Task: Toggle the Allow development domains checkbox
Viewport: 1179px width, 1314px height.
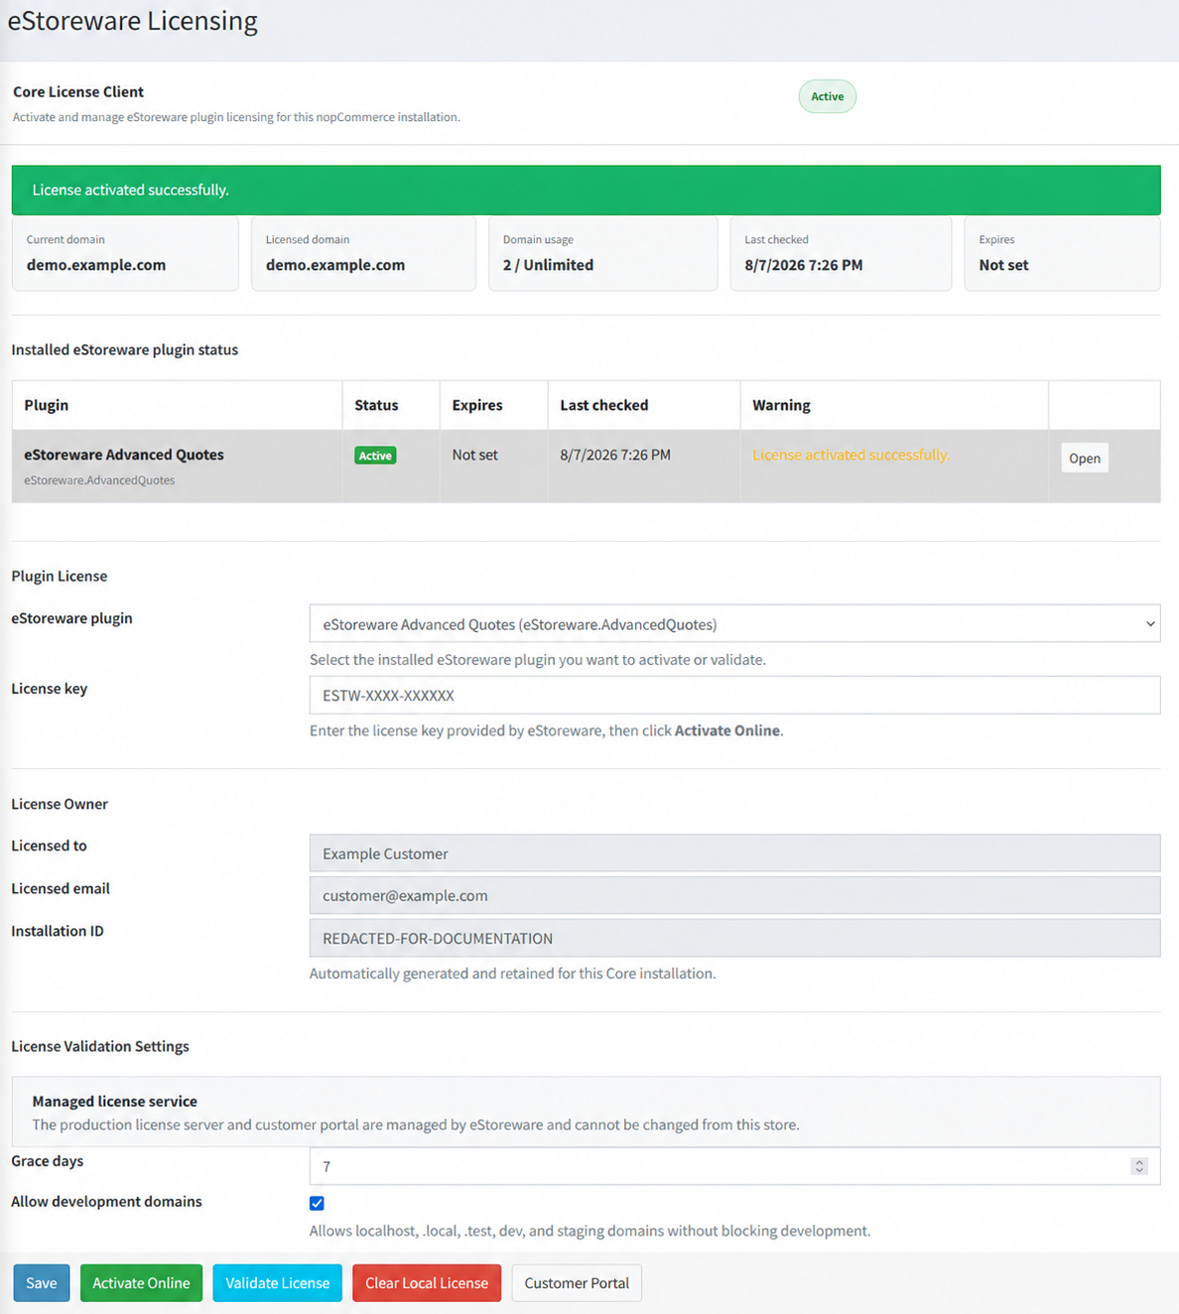Action: 317,1203
